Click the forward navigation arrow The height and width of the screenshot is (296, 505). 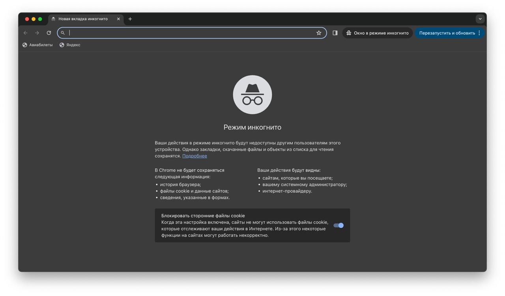[37, 33]
